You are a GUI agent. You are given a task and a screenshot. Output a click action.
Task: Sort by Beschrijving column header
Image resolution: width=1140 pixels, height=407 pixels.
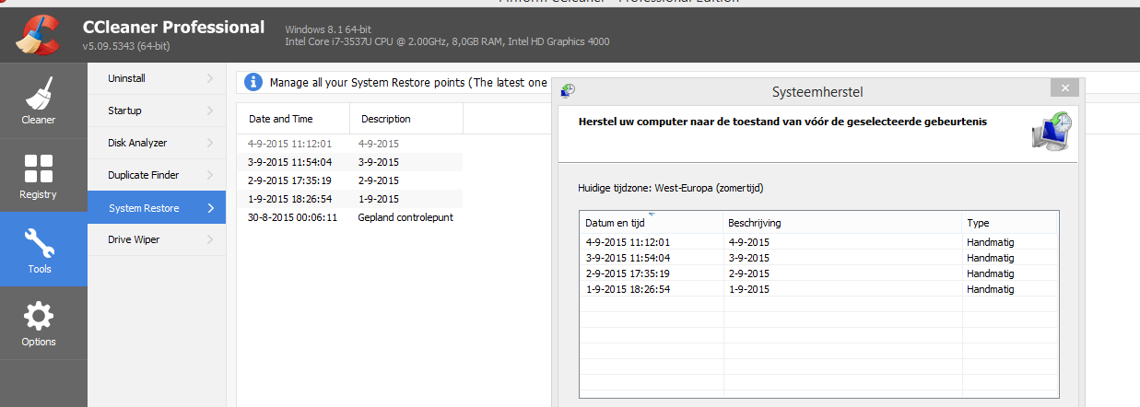point(842,223)
